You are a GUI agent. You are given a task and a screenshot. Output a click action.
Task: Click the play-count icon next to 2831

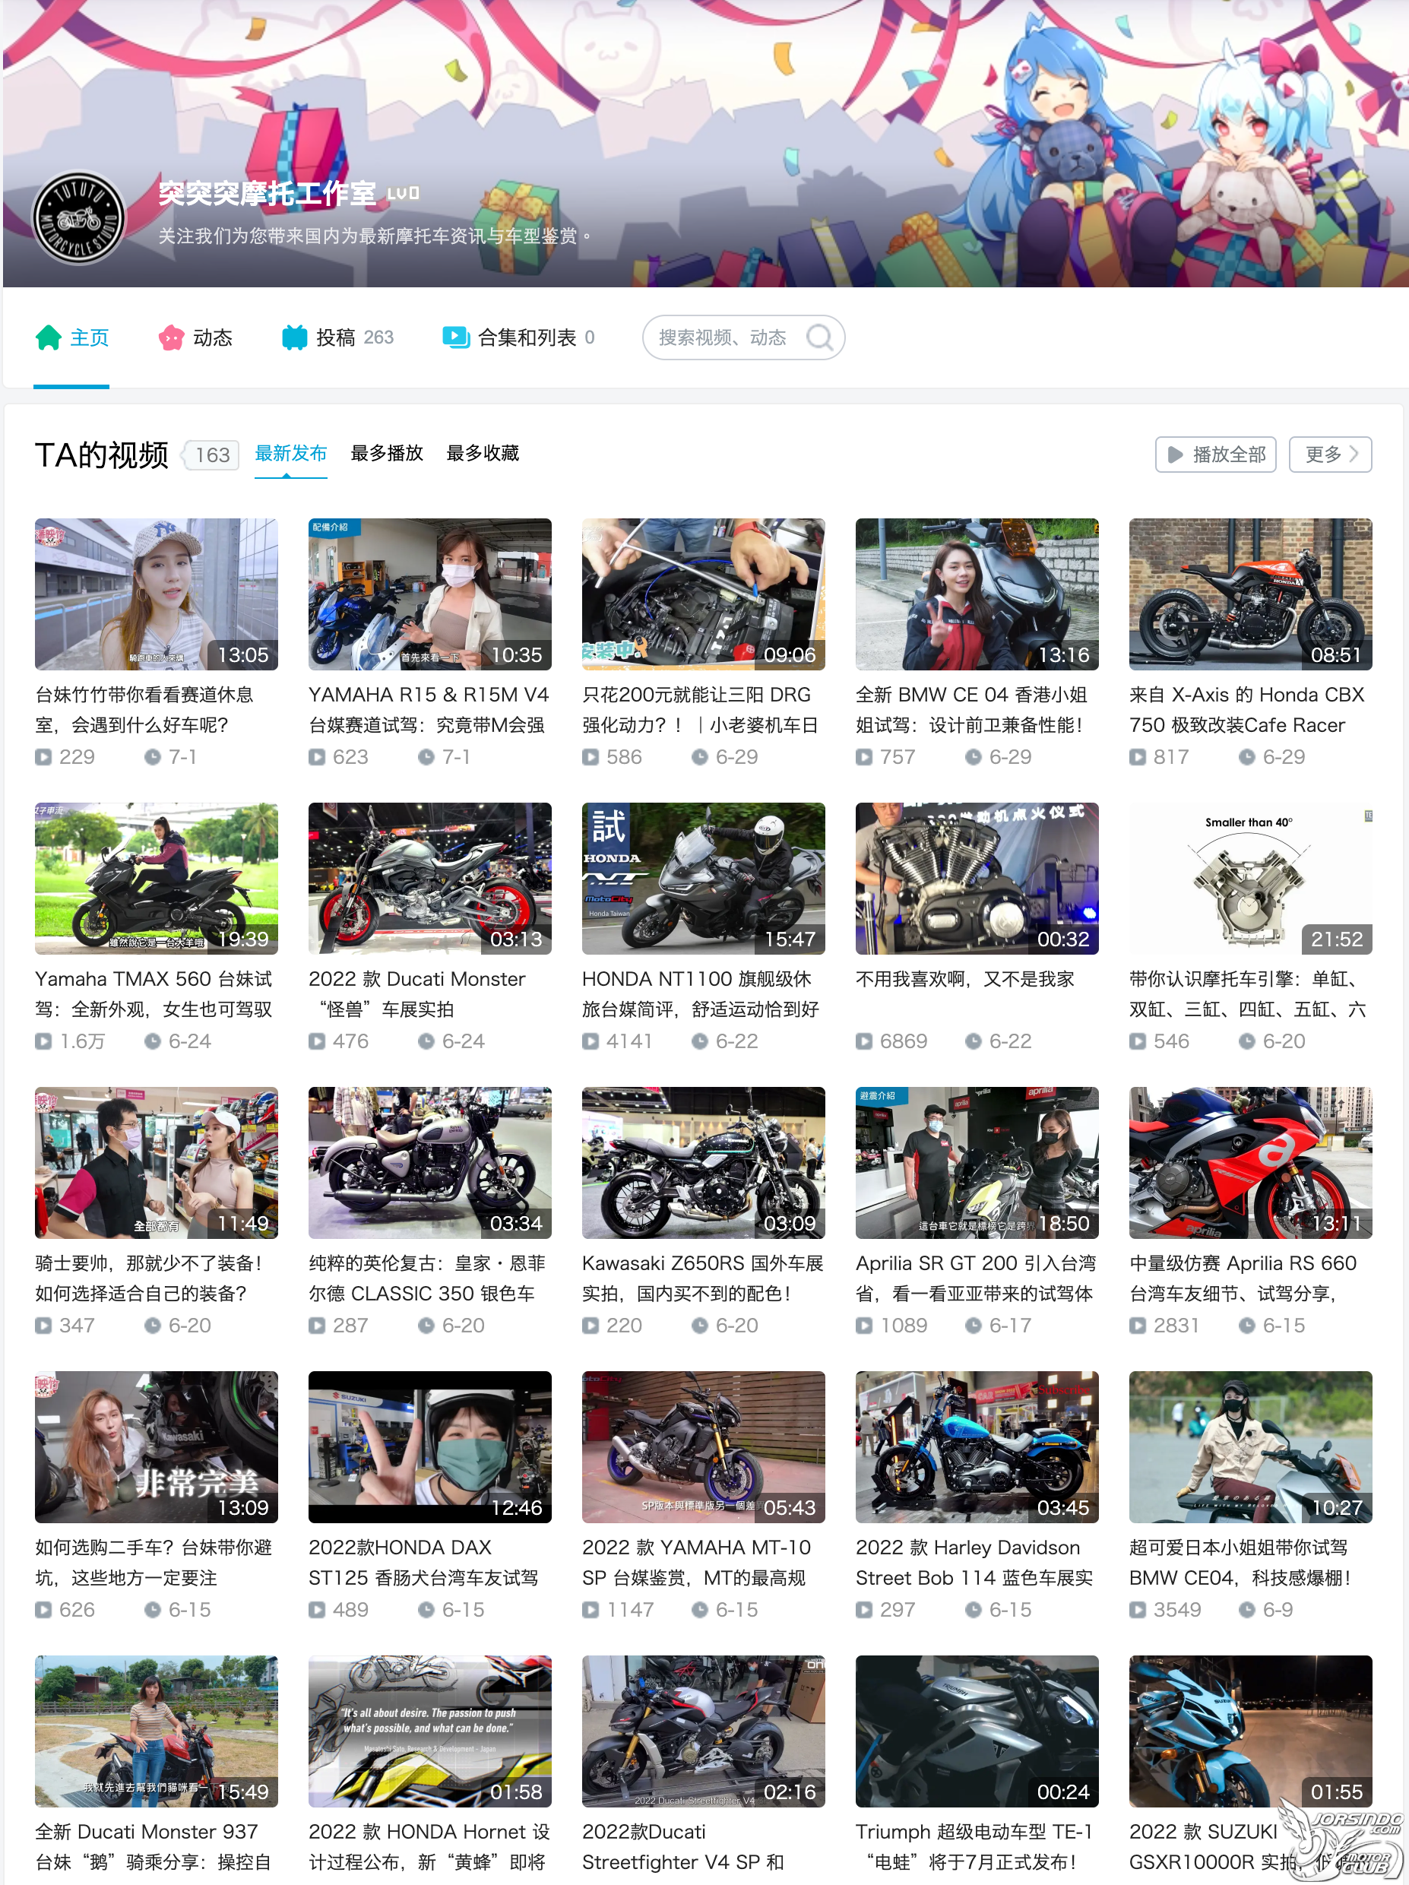click(1137, 1325)
